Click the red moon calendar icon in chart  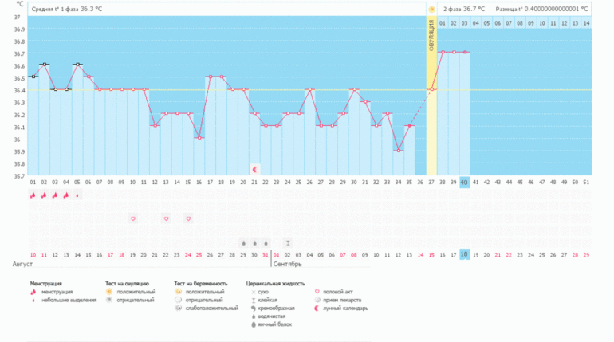click(255, 169)
